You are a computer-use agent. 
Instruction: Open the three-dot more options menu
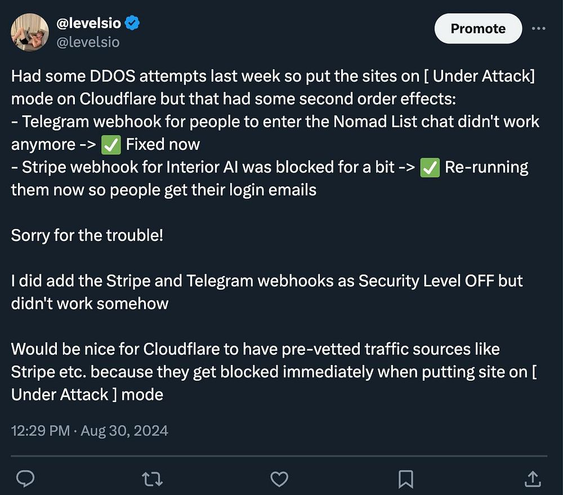pos(539,28)
